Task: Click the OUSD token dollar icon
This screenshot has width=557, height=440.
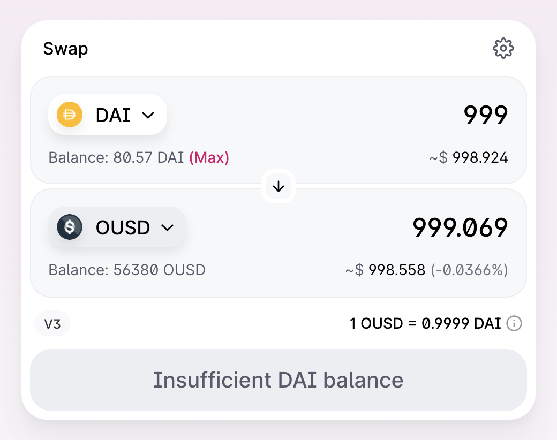Action: (70, 227)
